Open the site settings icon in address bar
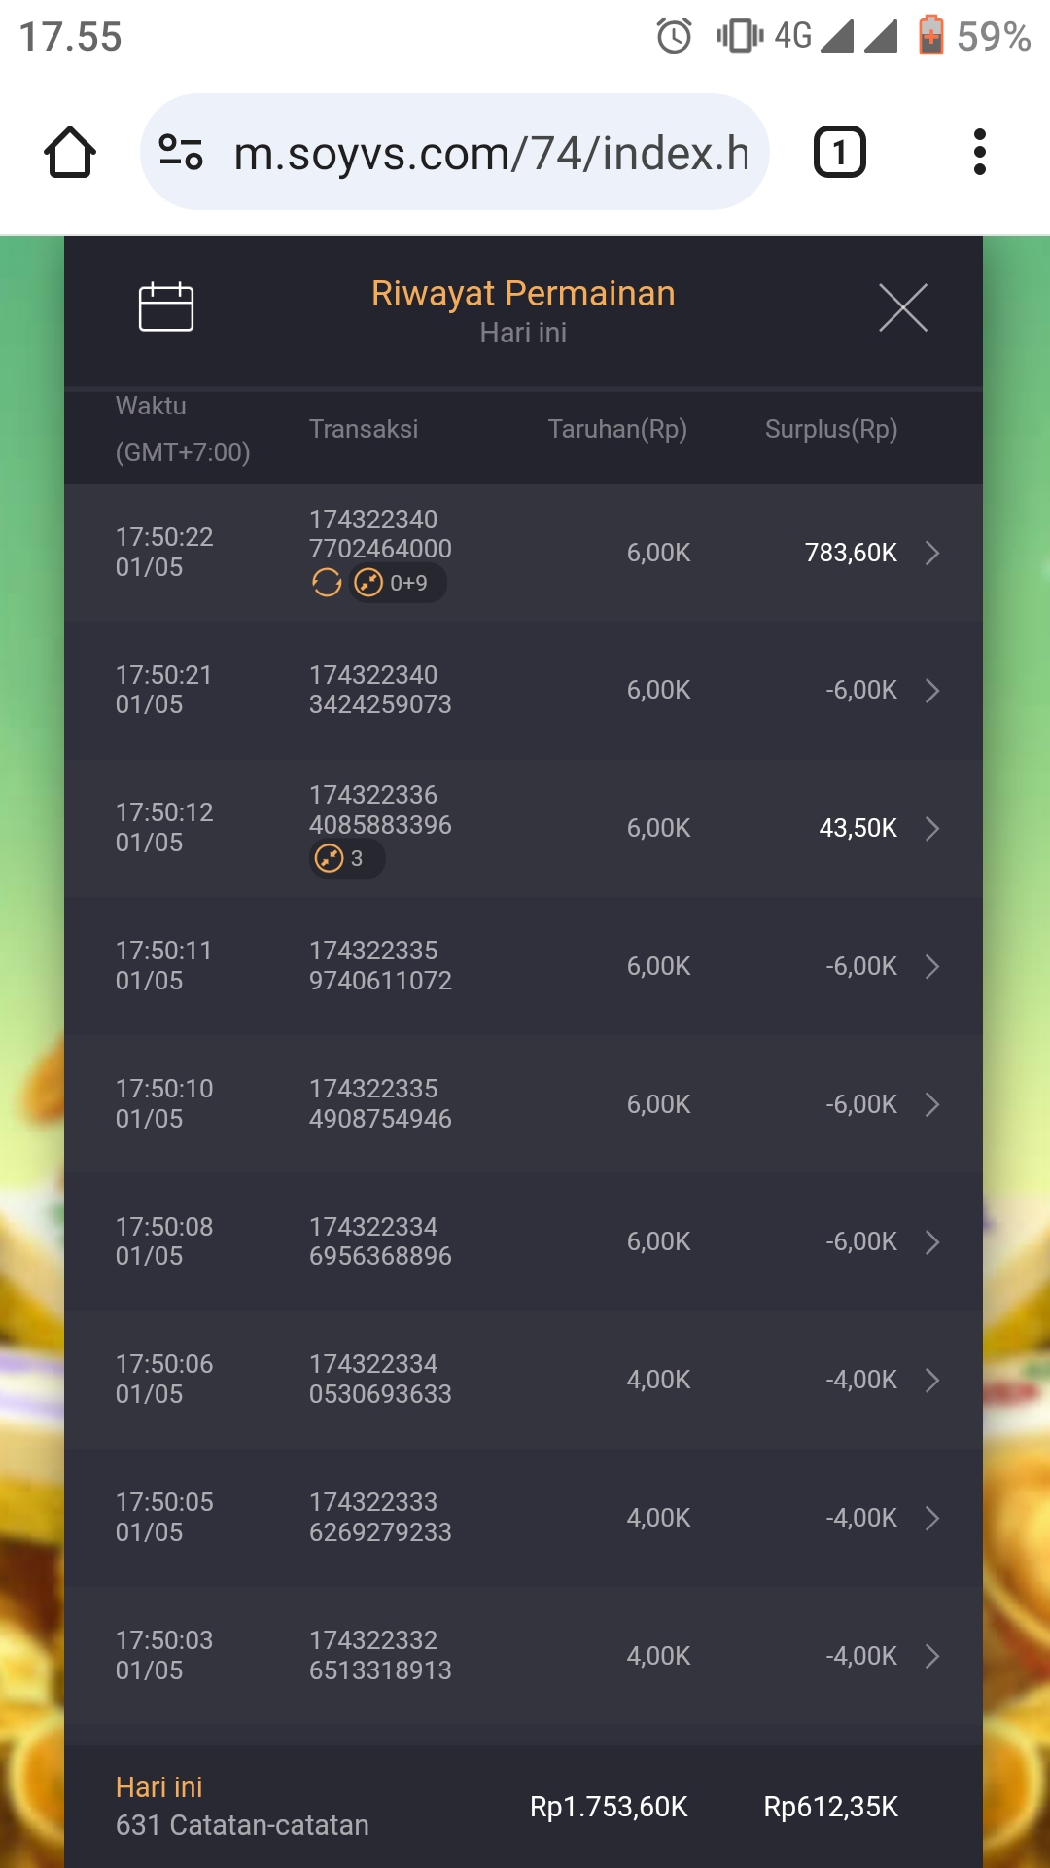1050x1868 pixels. point(181,153)
